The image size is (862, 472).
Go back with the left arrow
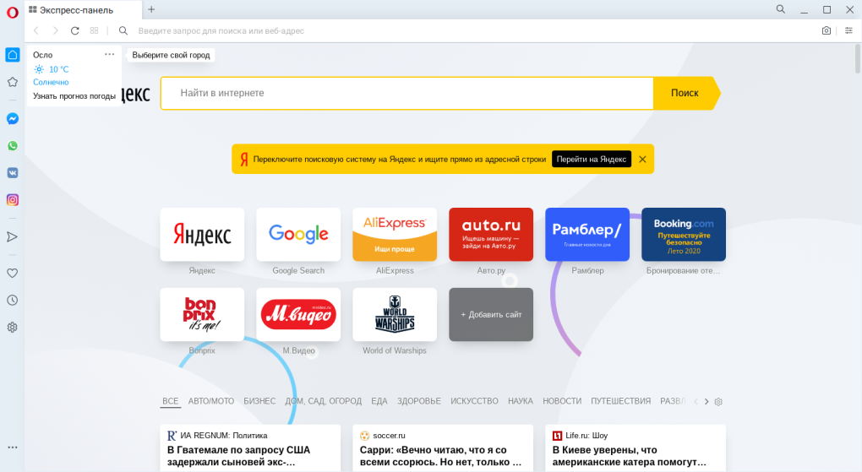36,30
